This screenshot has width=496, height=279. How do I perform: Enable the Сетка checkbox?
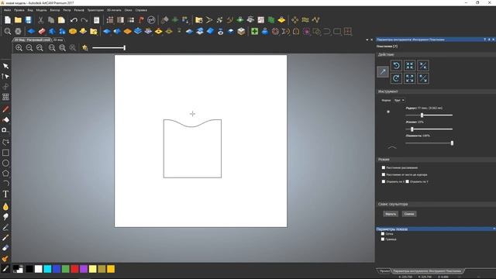(x=383, y=234)
